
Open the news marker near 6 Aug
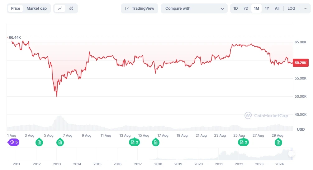pyautogui.click(x=60, y=143)
